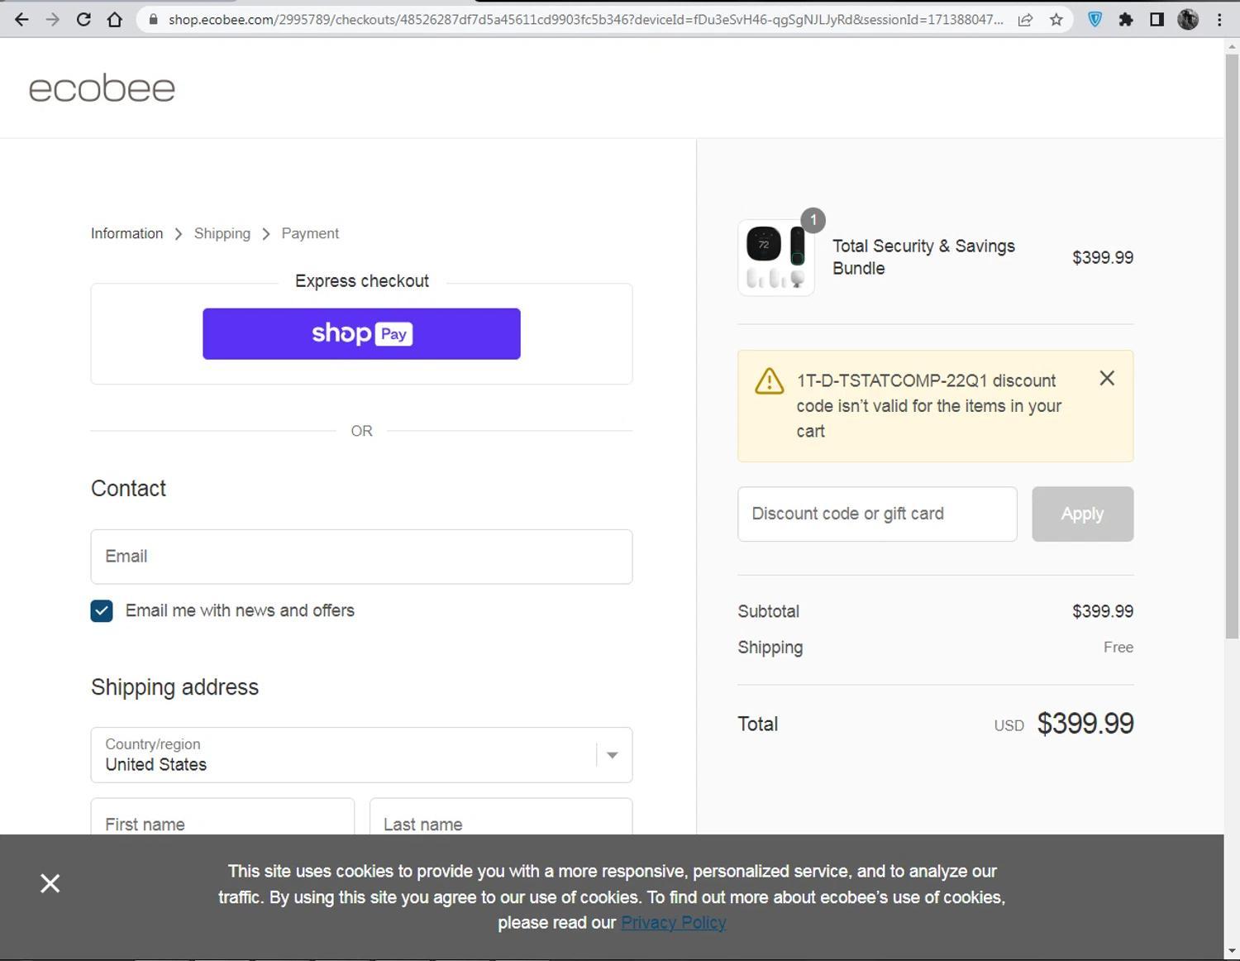Click the Apply discount button
Screen dimensions: 1240x961
[x=1082, y=514]
